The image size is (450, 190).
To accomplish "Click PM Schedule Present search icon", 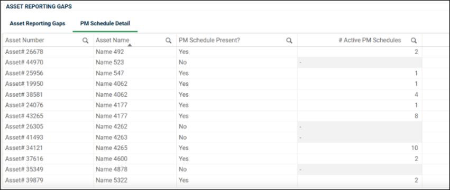I will pos(289,41).
